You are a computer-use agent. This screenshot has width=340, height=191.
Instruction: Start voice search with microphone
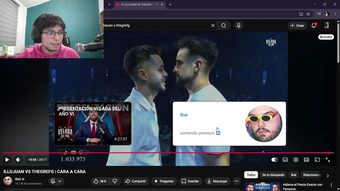[239, 25]
